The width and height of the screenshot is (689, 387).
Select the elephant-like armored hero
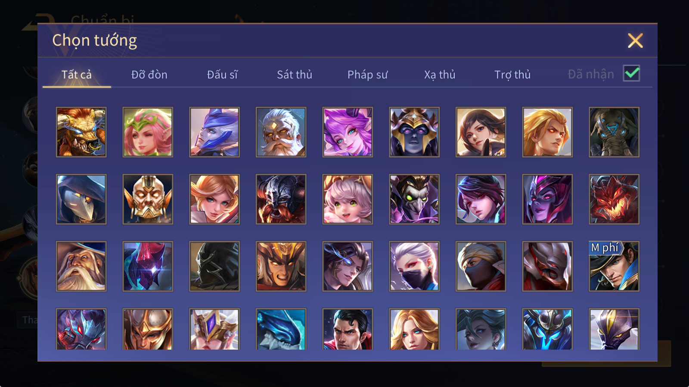pos(614,132)
